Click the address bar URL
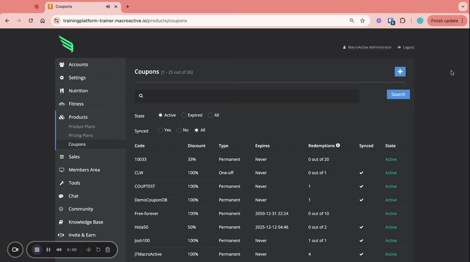Screen dimensions: 470x262 coord(125,21)
